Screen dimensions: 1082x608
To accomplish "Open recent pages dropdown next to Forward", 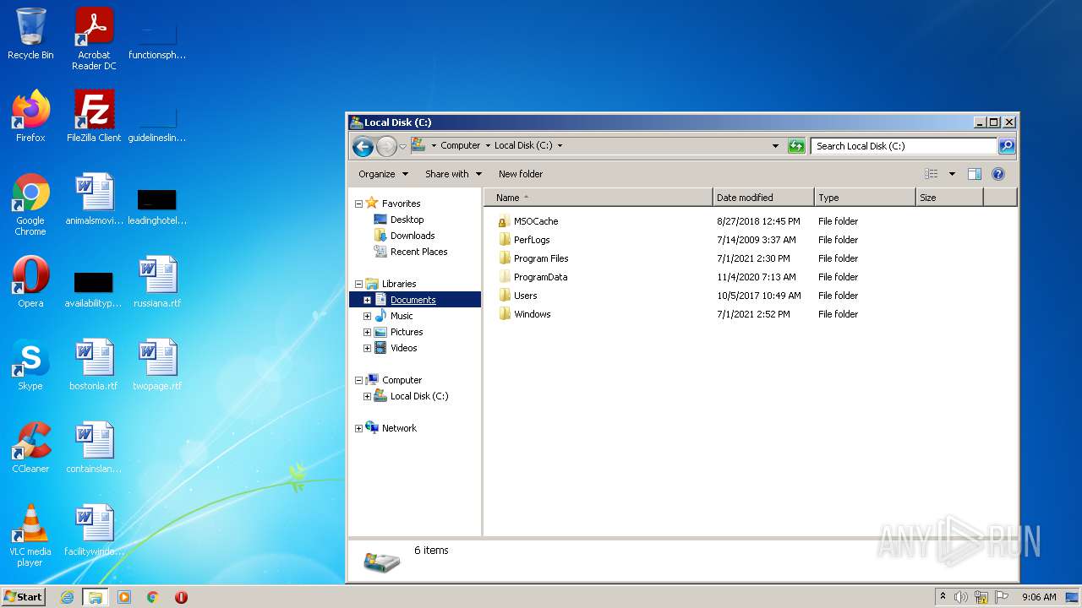I will point(402,146).
